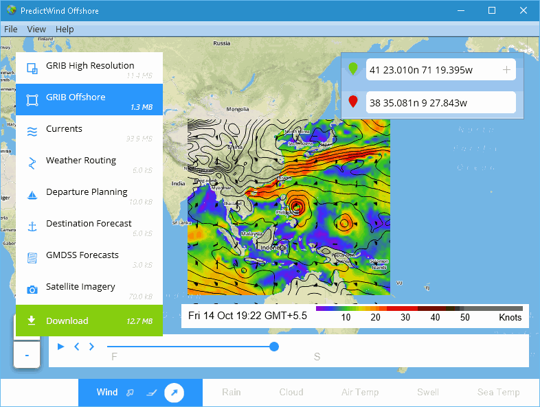Switch to the Rain layer tab
This screenshot has height=407, width=540.
pos(232,392)
